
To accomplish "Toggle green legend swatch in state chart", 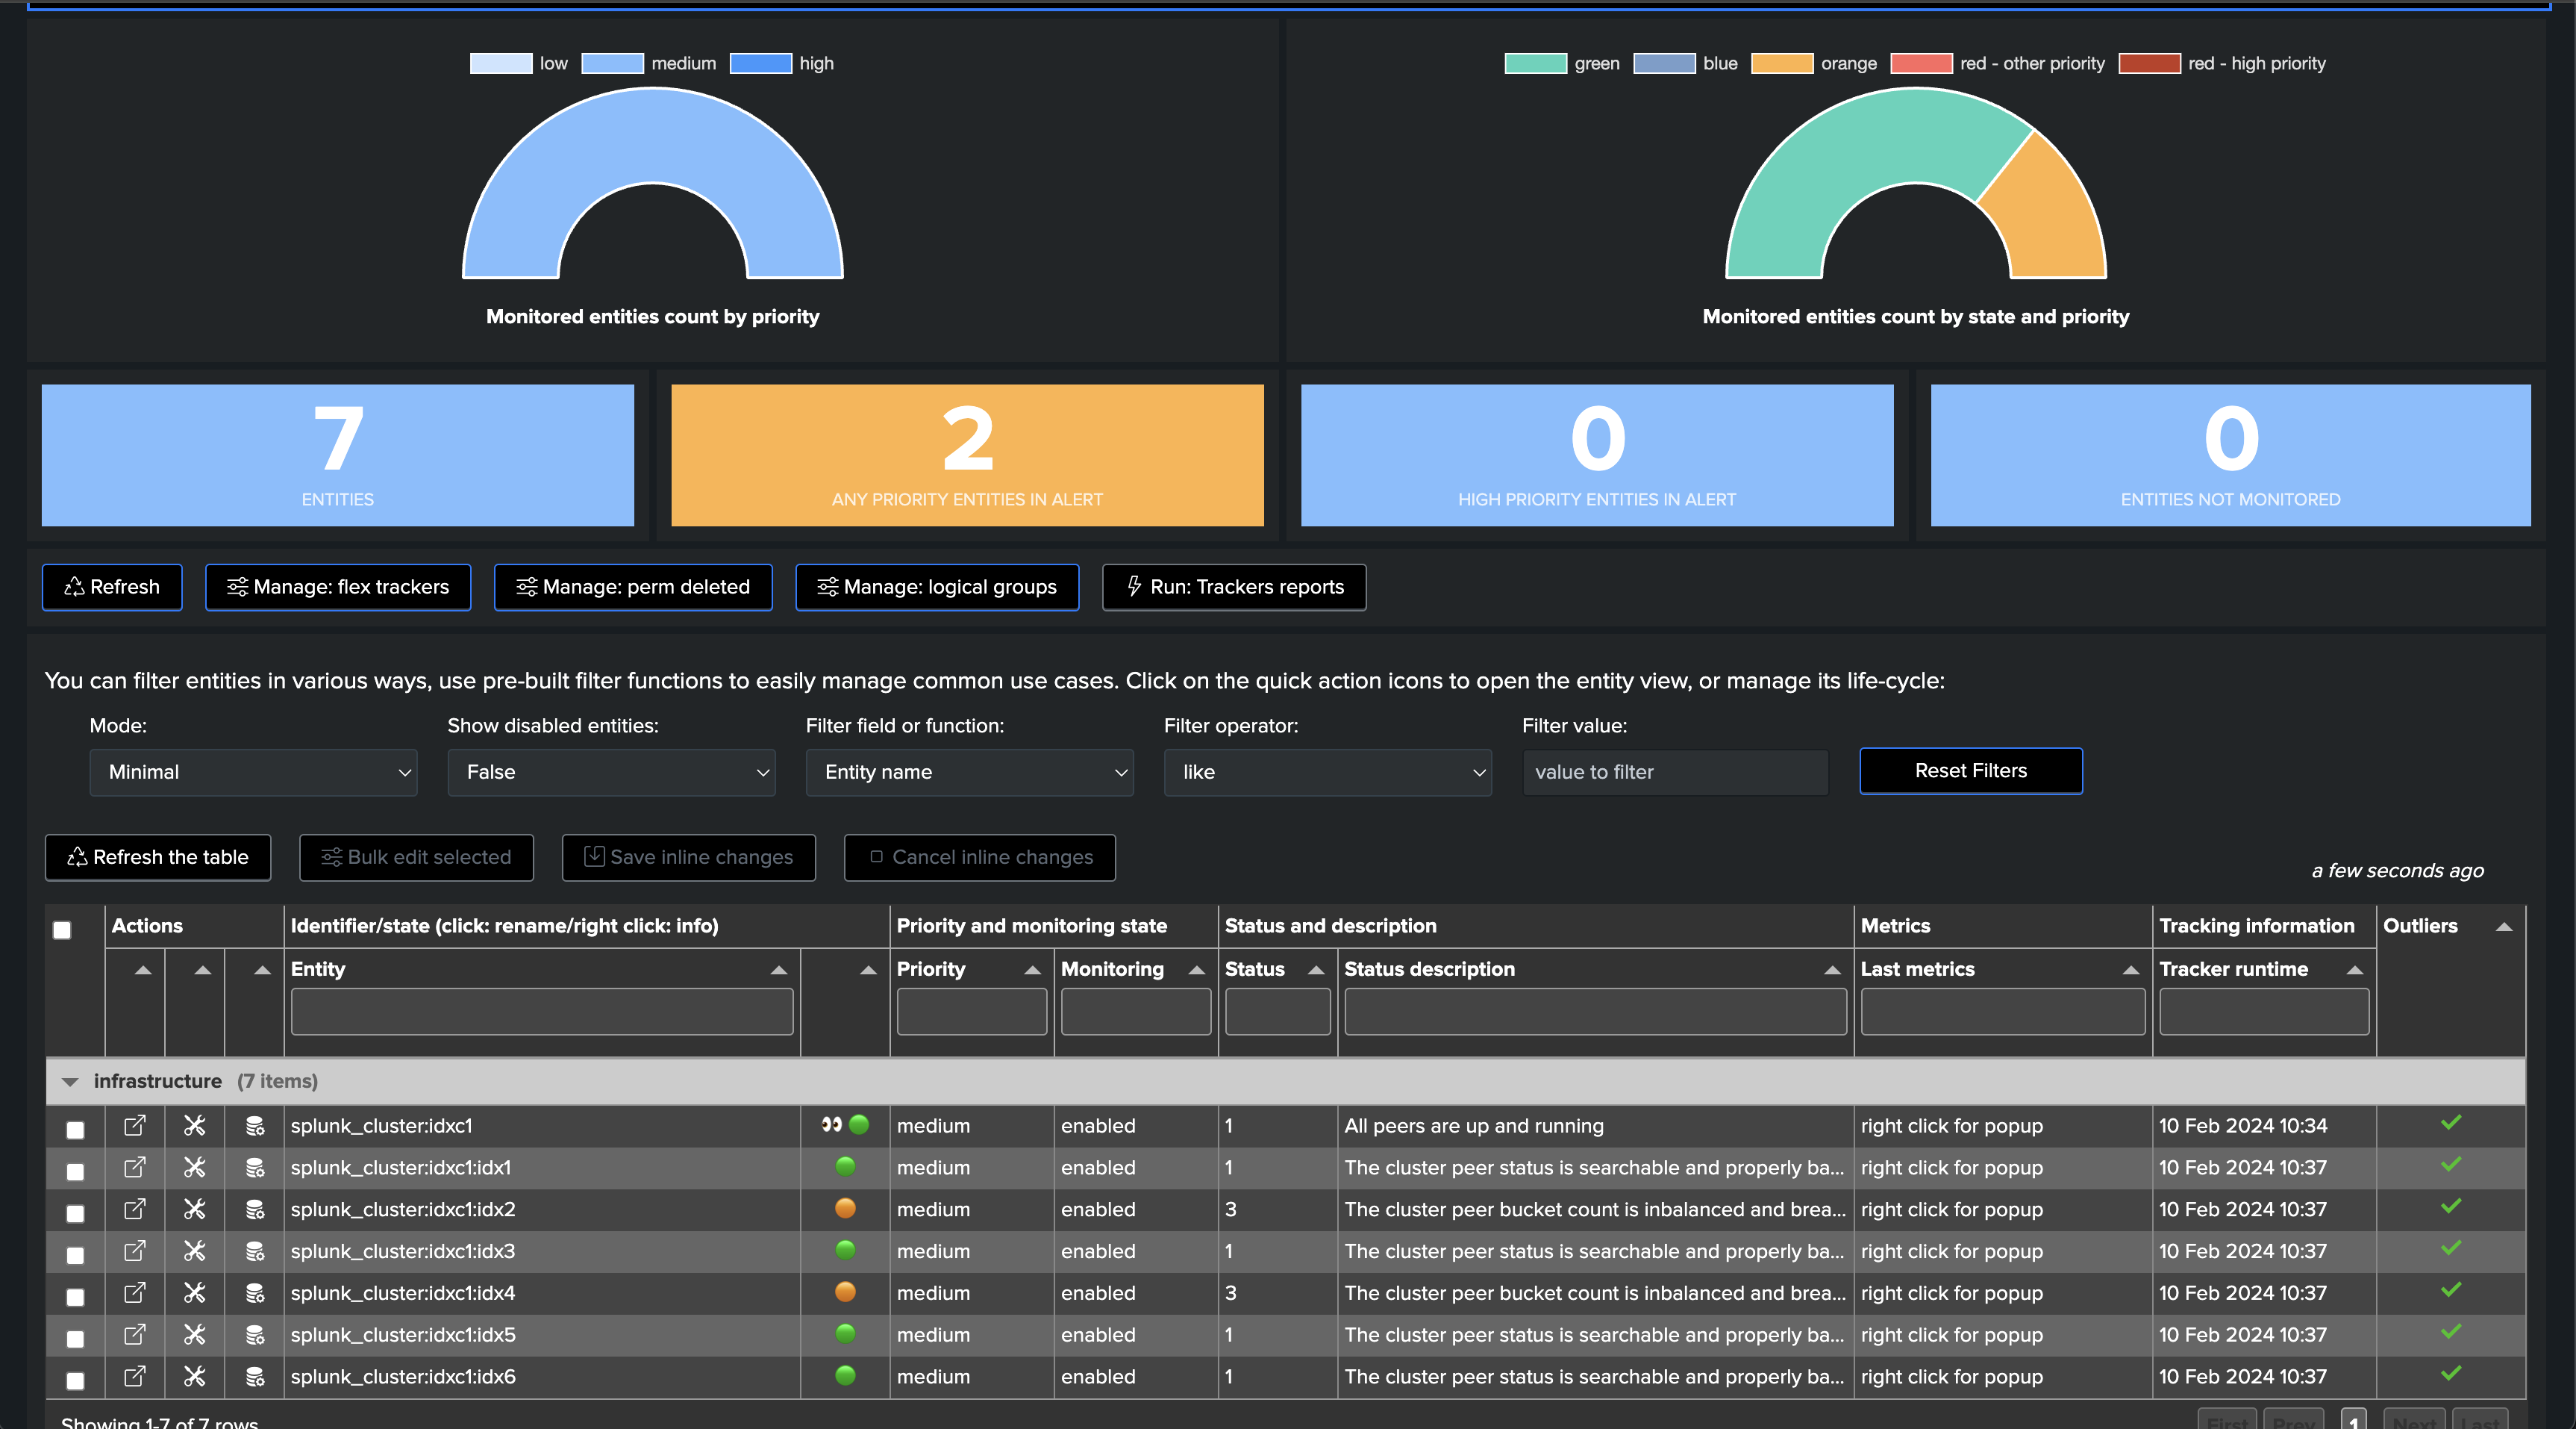I will (x=1536, y=63).
